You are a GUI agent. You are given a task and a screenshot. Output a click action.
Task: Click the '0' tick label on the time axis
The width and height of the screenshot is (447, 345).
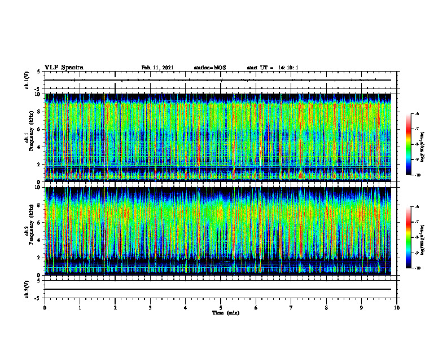45,308
